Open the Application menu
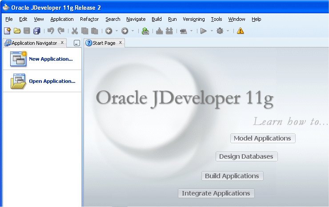The height and width of the screenshot is (207, 329). (x=62, y=19)
